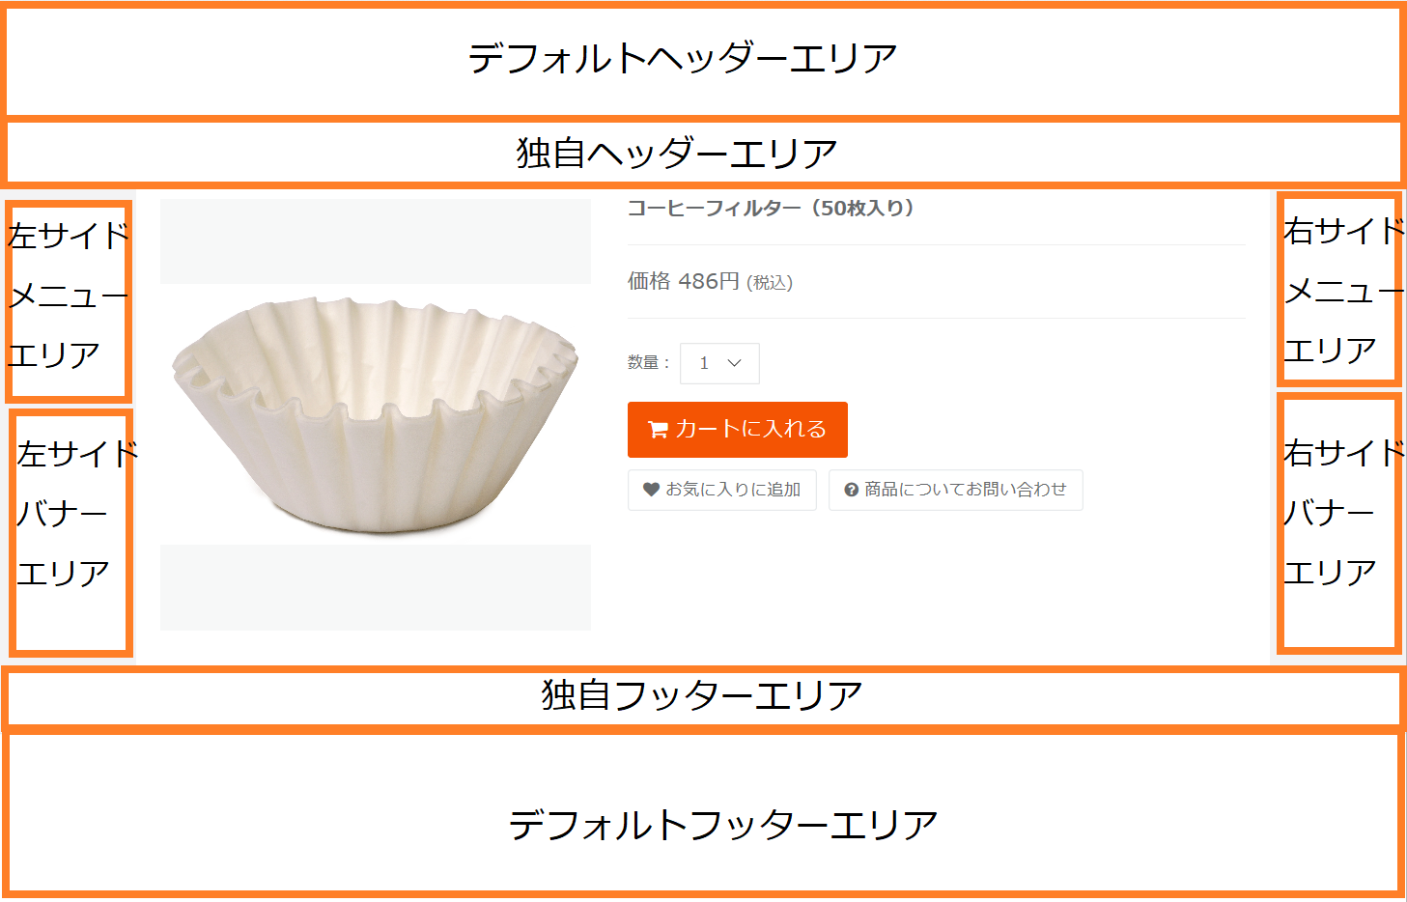Click the question mark inquiry icon
Screen dimensions: 1407x902
point(851,491)
